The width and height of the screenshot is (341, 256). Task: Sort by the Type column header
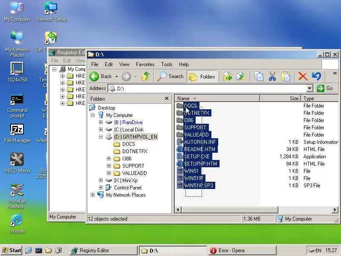click(x=319, y=99)
